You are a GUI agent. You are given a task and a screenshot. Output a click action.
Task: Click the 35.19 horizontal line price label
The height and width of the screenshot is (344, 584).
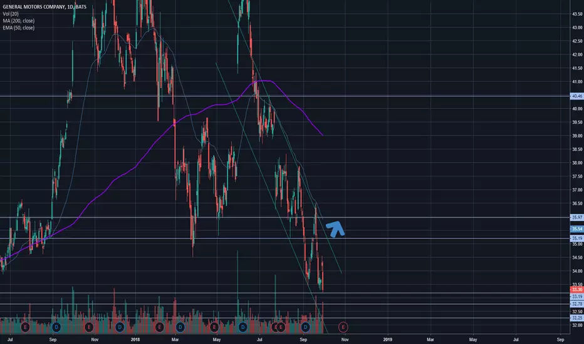tap(577, 238)
